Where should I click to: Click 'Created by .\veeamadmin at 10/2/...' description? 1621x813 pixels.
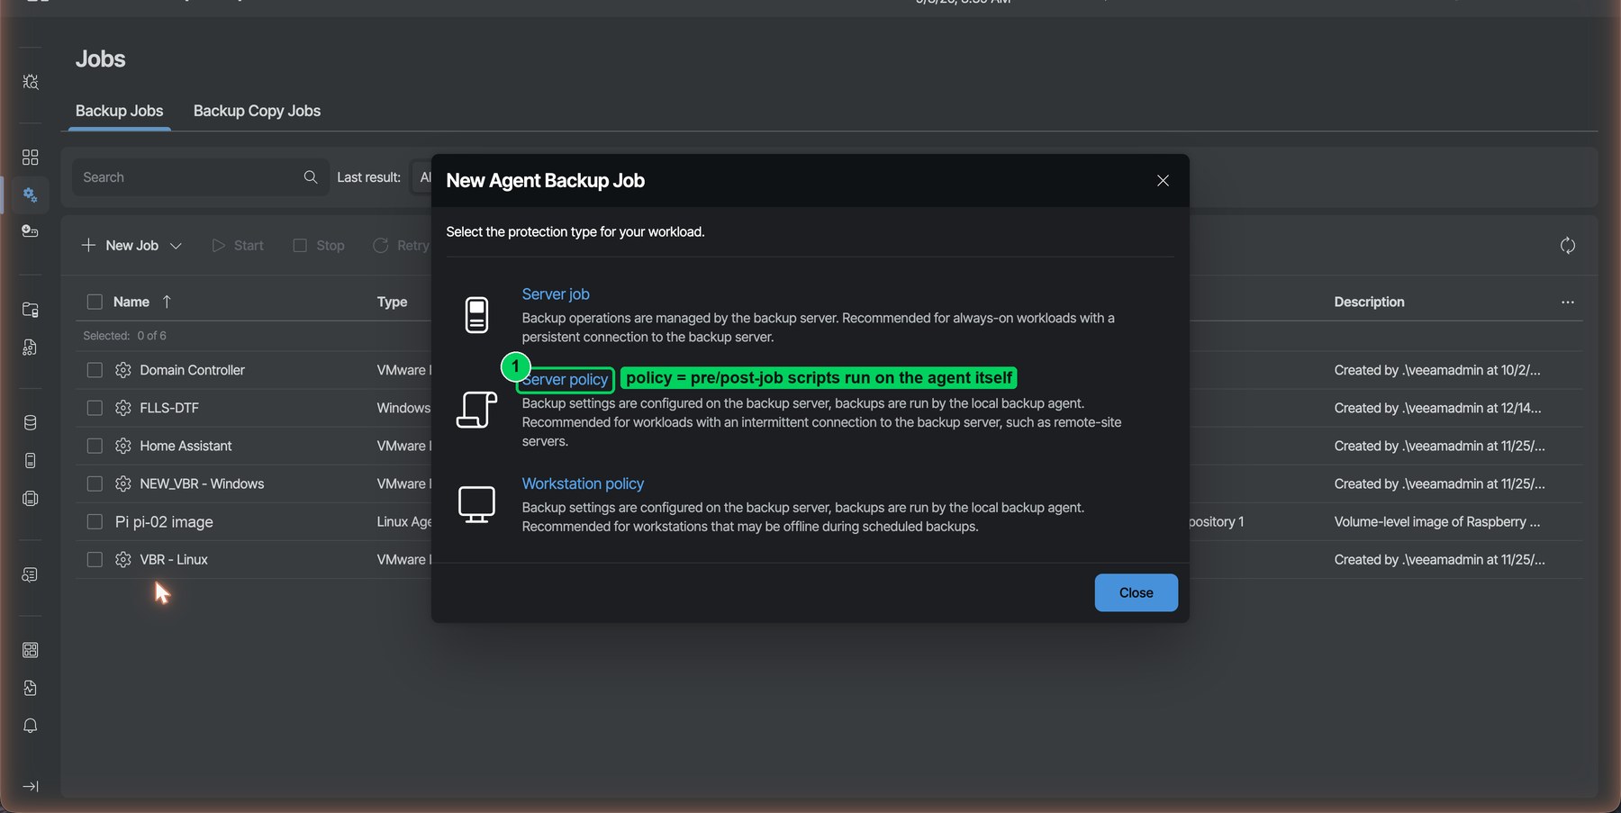(x=1437, y=370)
